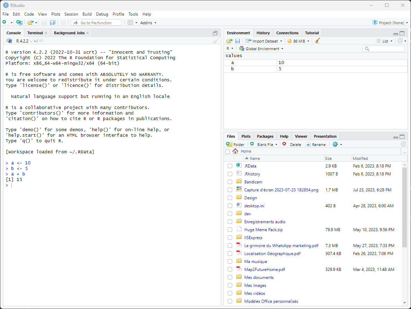This screenshot has height=309, width=411.
Task: Click the Save current document icon
Action: pos(44,23)
